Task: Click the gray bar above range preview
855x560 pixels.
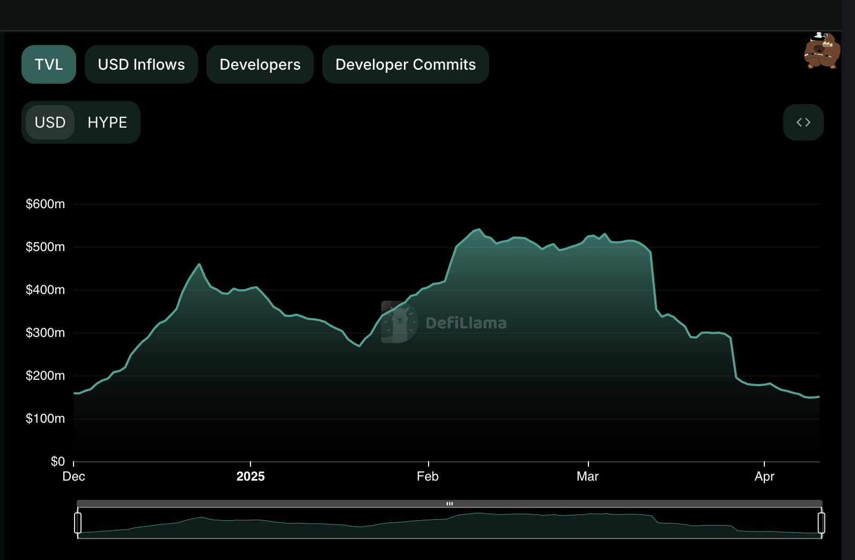Action: pos(449,504)
